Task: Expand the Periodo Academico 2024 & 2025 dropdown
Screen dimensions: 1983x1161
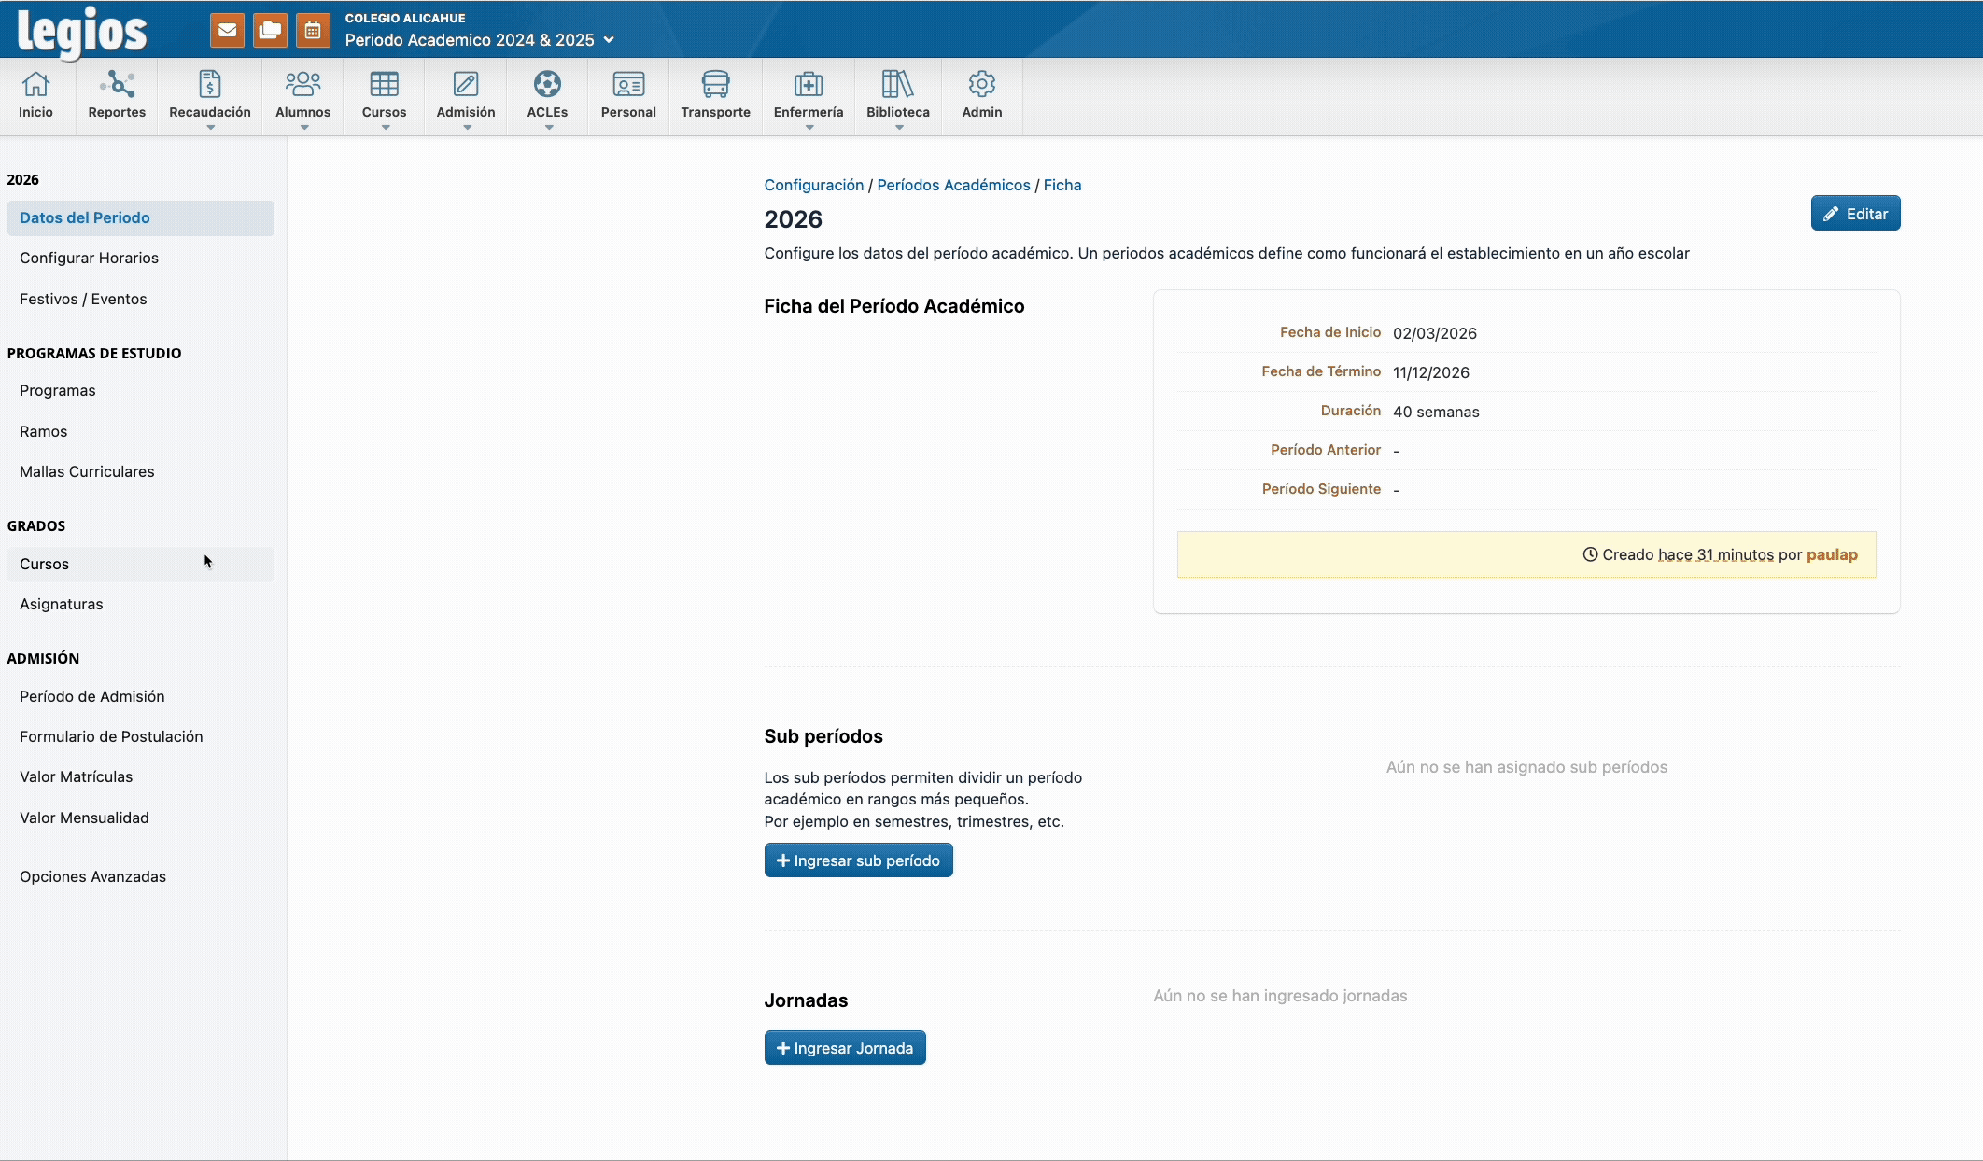Action: click(609, 40)
